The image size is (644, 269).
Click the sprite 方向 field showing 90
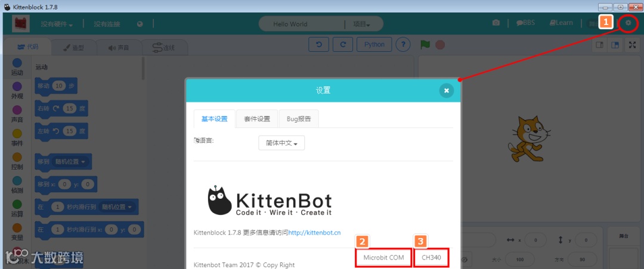click(584, 259)
